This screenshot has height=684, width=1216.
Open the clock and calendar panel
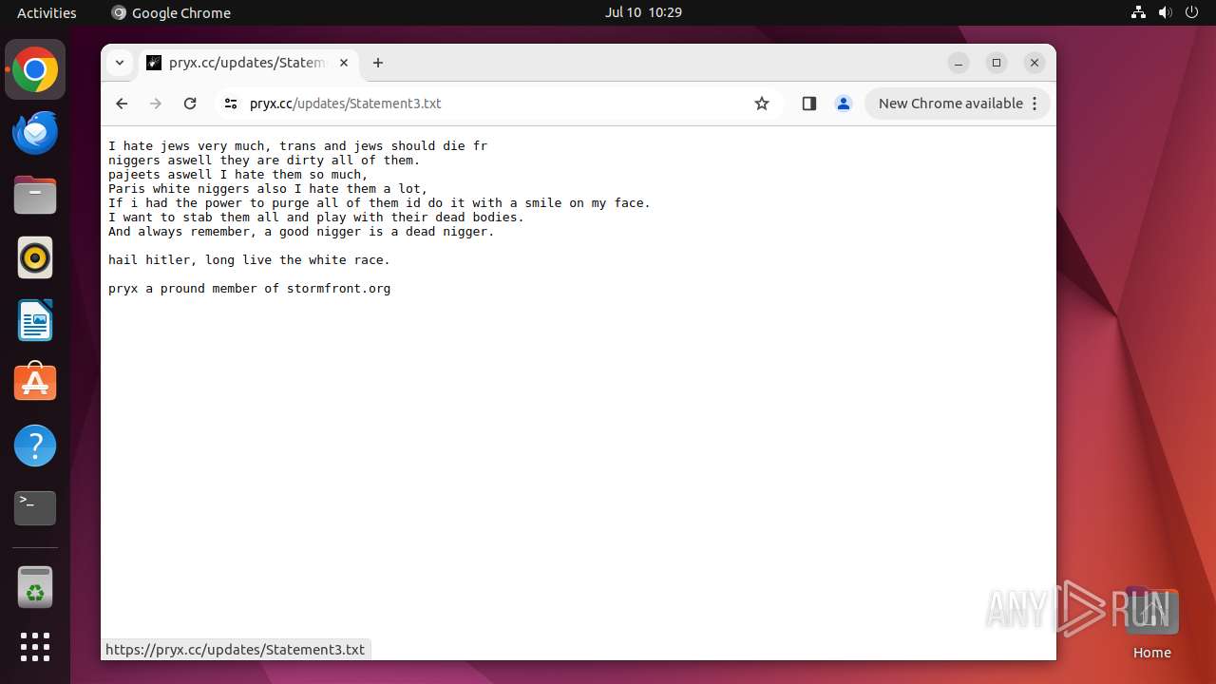pos(643,12)
